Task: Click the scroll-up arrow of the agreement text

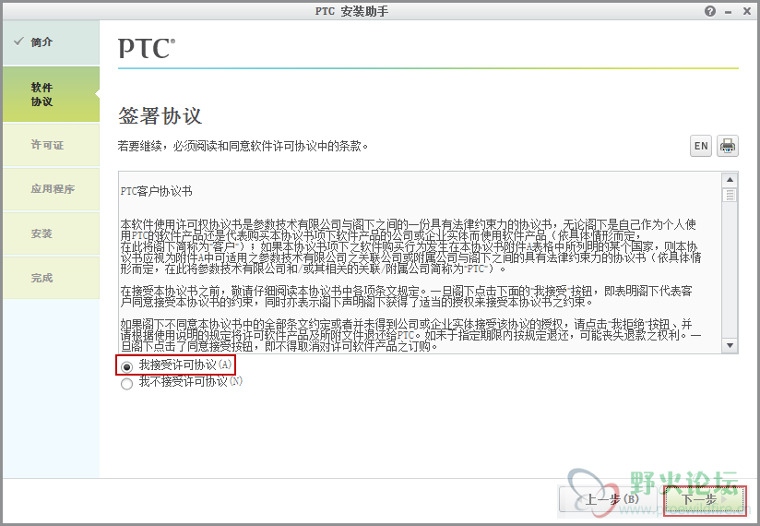Action: 730,180
